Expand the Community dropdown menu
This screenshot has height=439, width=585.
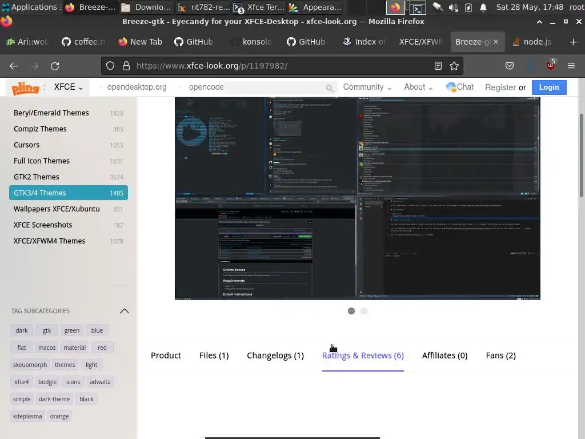367,87
